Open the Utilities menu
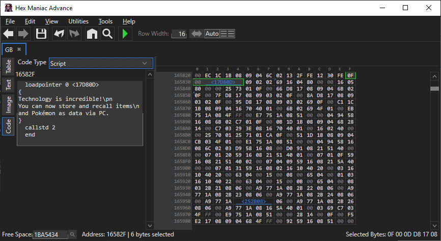The image size is (441, 241). pos(78,21)
